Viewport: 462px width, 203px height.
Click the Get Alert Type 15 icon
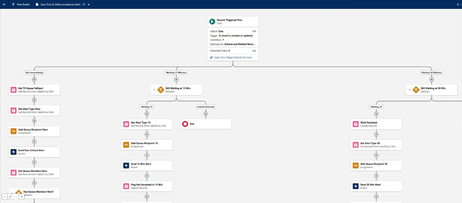click(x=126, y=124)
